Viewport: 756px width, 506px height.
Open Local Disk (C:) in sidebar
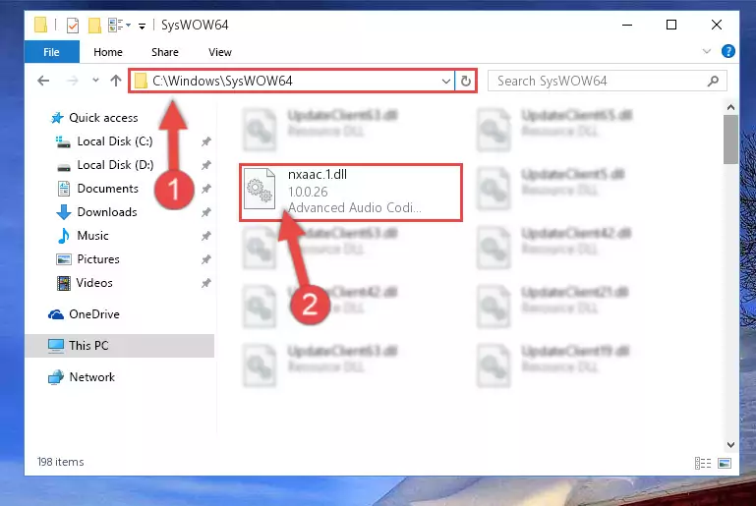coord(115,141)
